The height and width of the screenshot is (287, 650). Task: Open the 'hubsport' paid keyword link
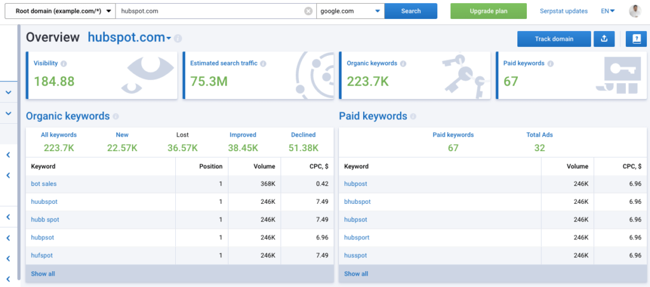tap(357, 237)
